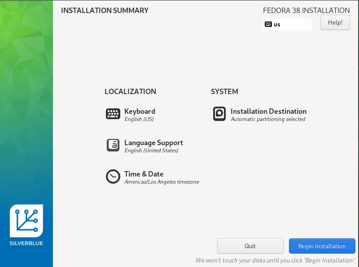Click the us keyboard layout indicator text

tap(277, 25)
